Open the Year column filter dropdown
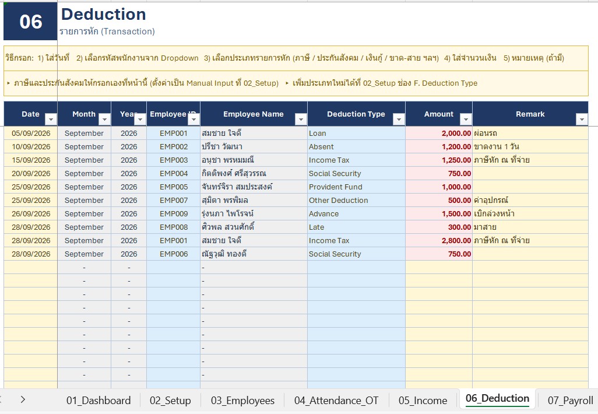This screenshot has height=414, width=598. [x=140, y=120]
